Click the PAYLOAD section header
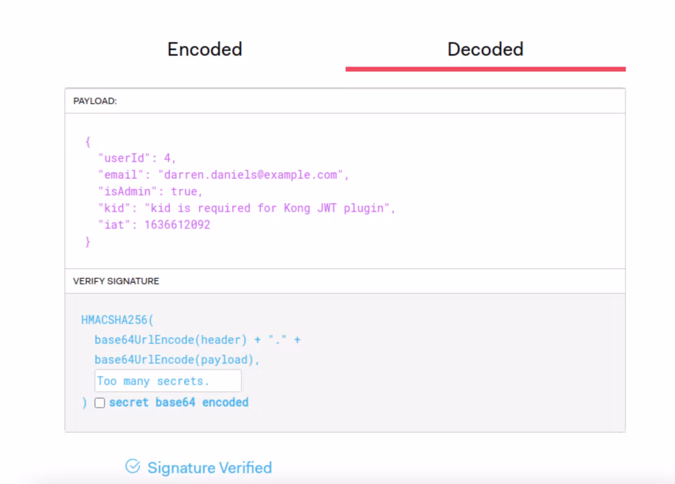The width and height of the screenshot is (675, 484). 95,101
